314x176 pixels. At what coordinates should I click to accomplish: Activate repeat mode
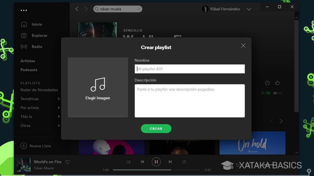tap(184, 162)
